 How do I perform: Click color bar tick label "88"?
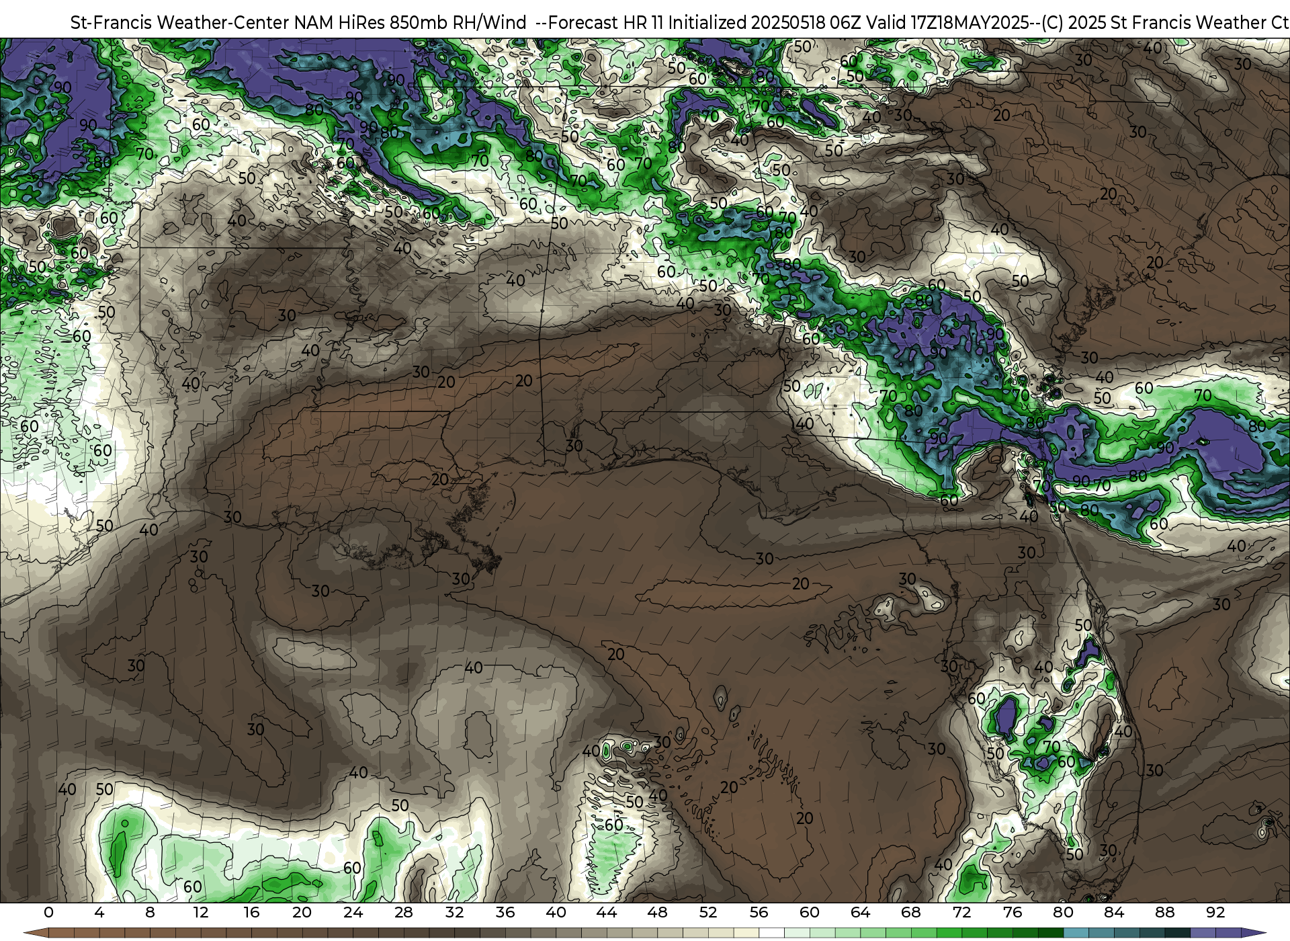[1164, 912]
